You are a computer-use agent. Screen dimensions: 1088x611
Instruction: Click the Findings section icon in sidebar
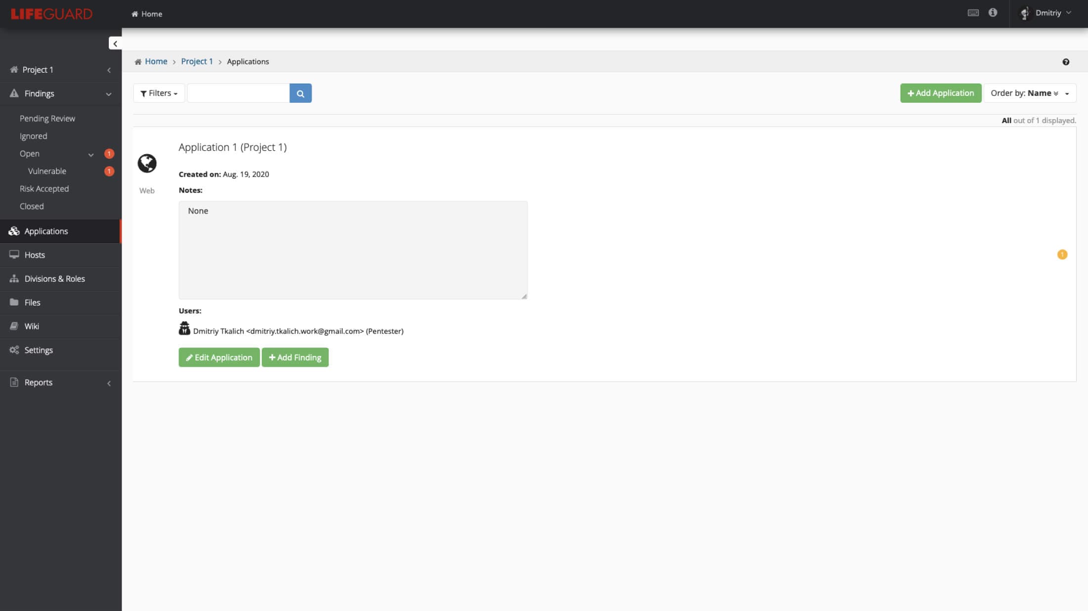click(13, 92)
